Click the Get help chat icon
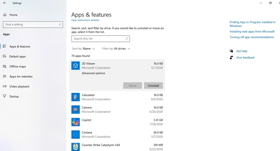 pyautogui.click(x=231, y=51)
